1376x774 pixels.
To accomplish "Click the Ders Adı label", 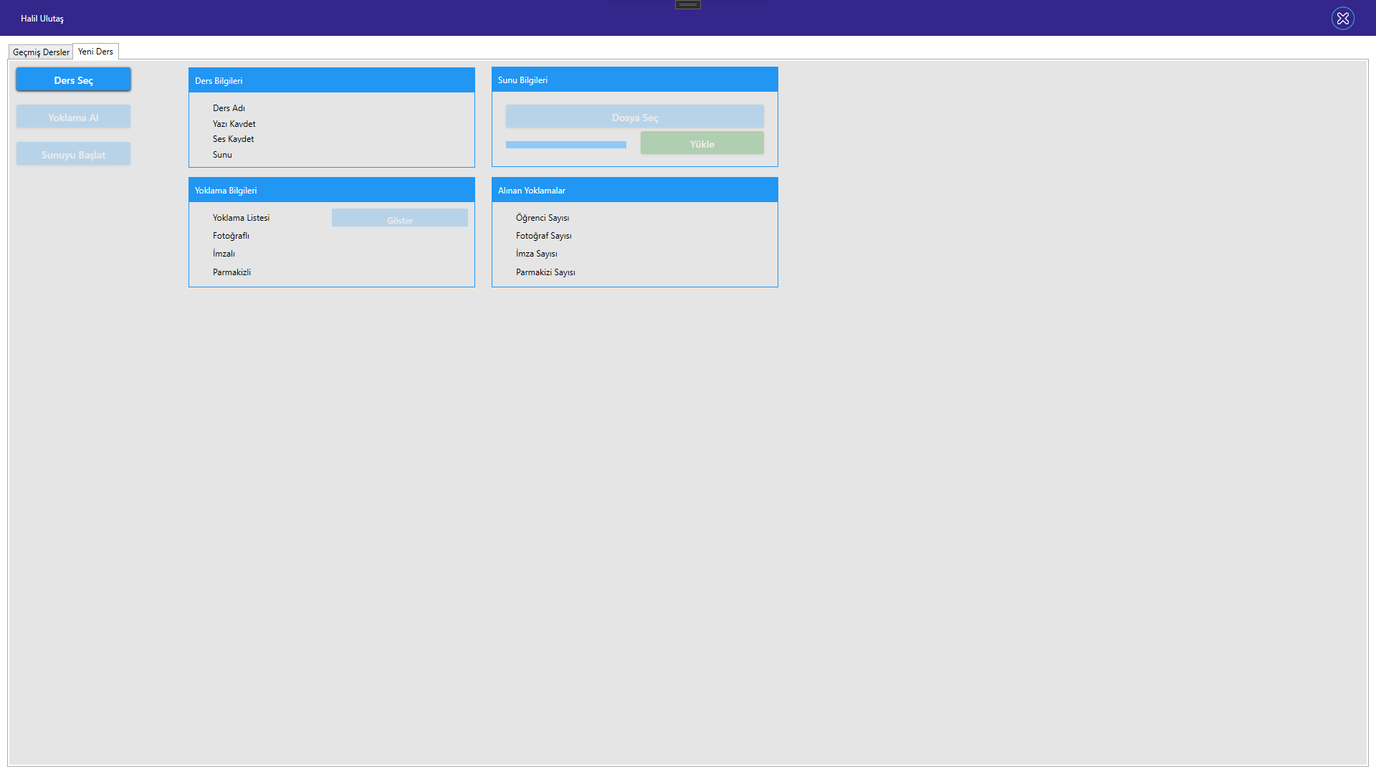I will pyautogui.click(x=229, y=108).
